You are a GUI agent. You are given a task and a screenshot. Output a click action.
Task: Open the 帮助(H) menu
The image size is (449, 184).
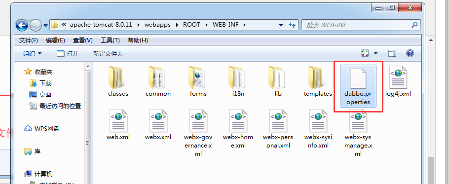tap(138, 40)
